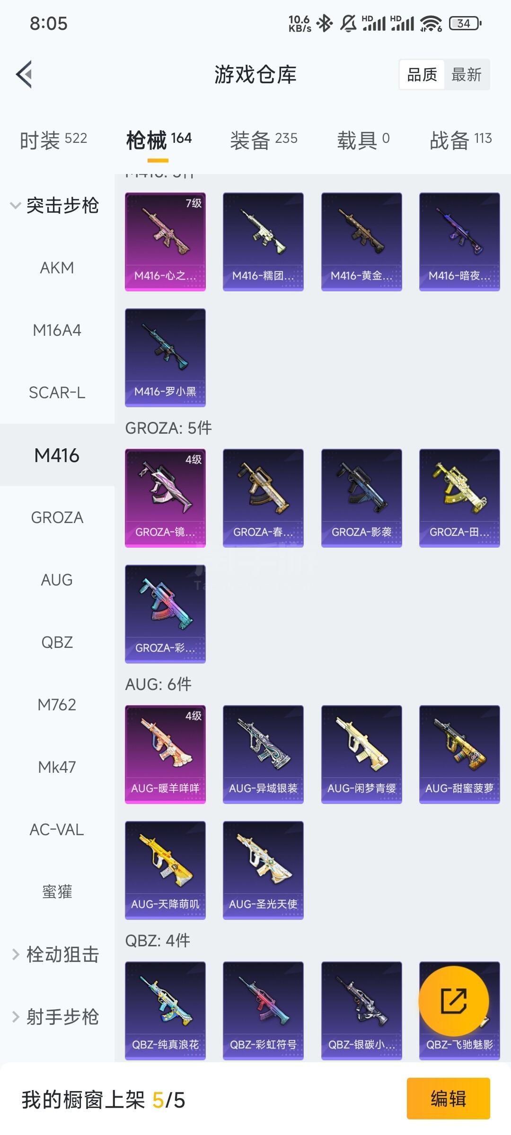This screenshot has height=1135, width=511.
Task: Select M762 in the weapon sidebar
Action: pos(57,705)
